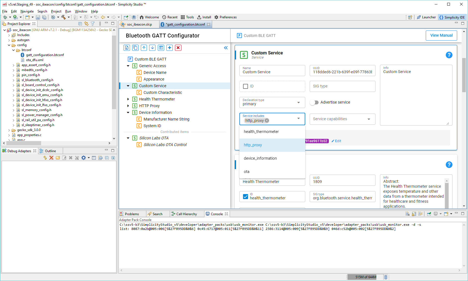468x281 pixels.
Task: Move the selected item down with the down-arrow icon
Action: coord(152,48)
